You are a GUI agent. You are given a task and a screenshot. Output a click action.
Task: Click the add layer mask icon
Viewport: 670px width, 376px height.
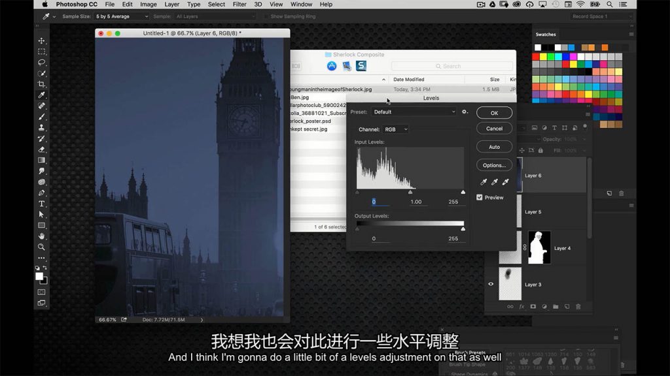tap(533, 307)
